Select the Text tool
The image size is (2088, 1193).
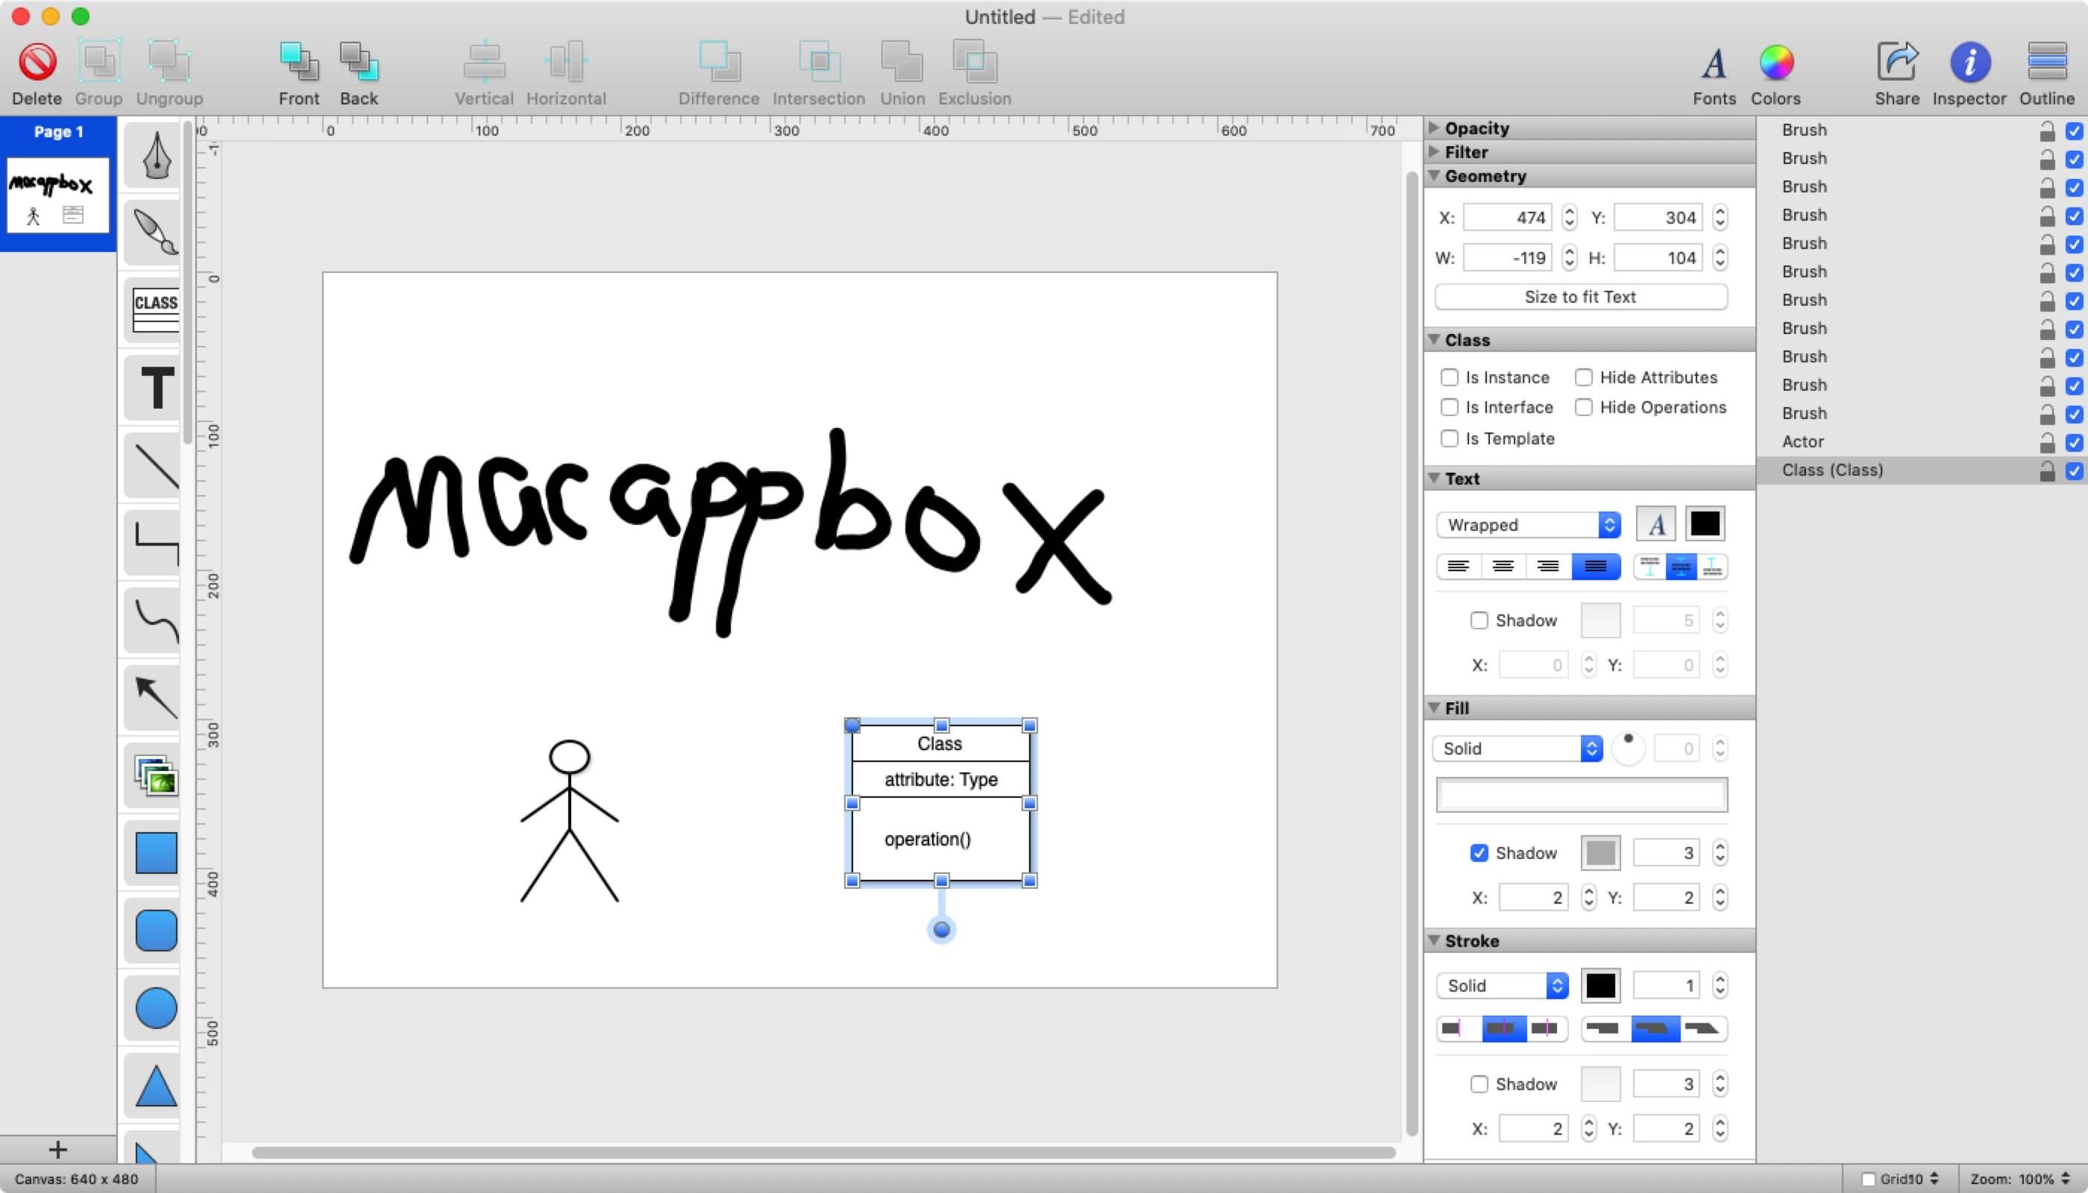(154, 388)
